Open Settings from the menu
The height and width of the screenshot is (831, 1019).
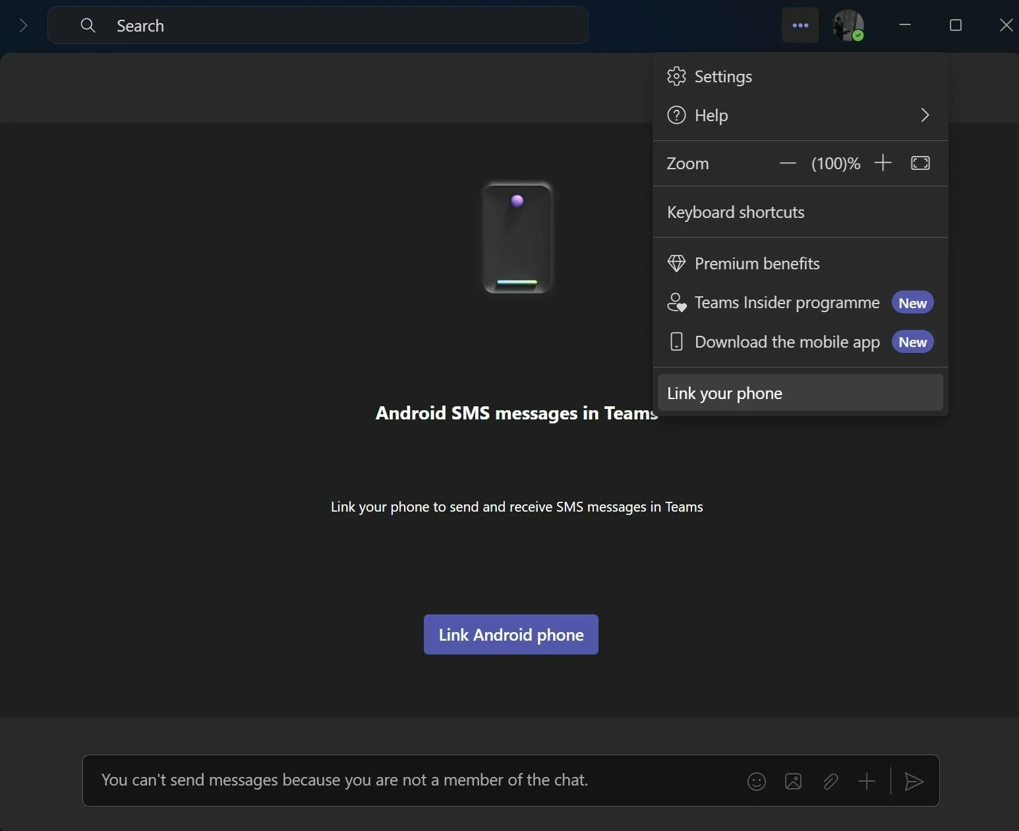point(800,76)
